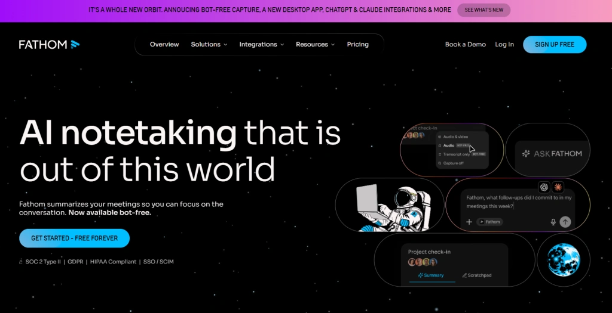Click the blue moon illustration
This screenshot has height=313, width=612.
tap(563, 260)
